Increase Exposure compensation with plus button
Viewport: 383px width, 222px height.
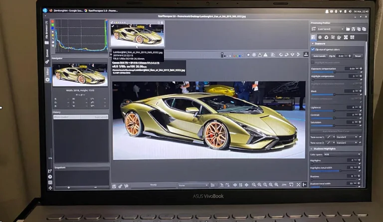click(x=361, y=69)
